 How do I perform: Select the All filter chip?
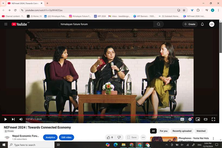[x=153, y=131]
